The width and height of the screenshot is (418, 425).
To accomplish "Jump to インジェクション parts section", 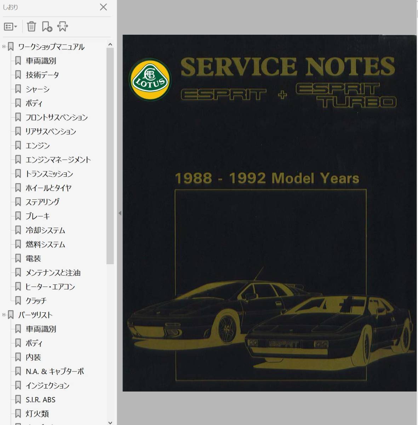I will coord(47,386).
